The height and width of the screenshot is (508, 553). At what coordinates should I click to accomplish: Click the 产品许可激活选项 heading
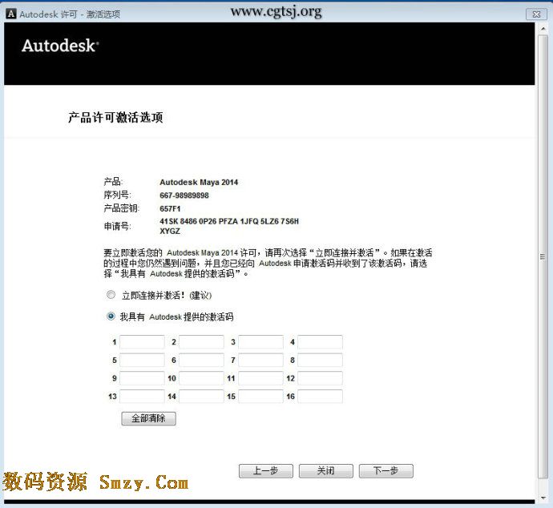point(115,118)
